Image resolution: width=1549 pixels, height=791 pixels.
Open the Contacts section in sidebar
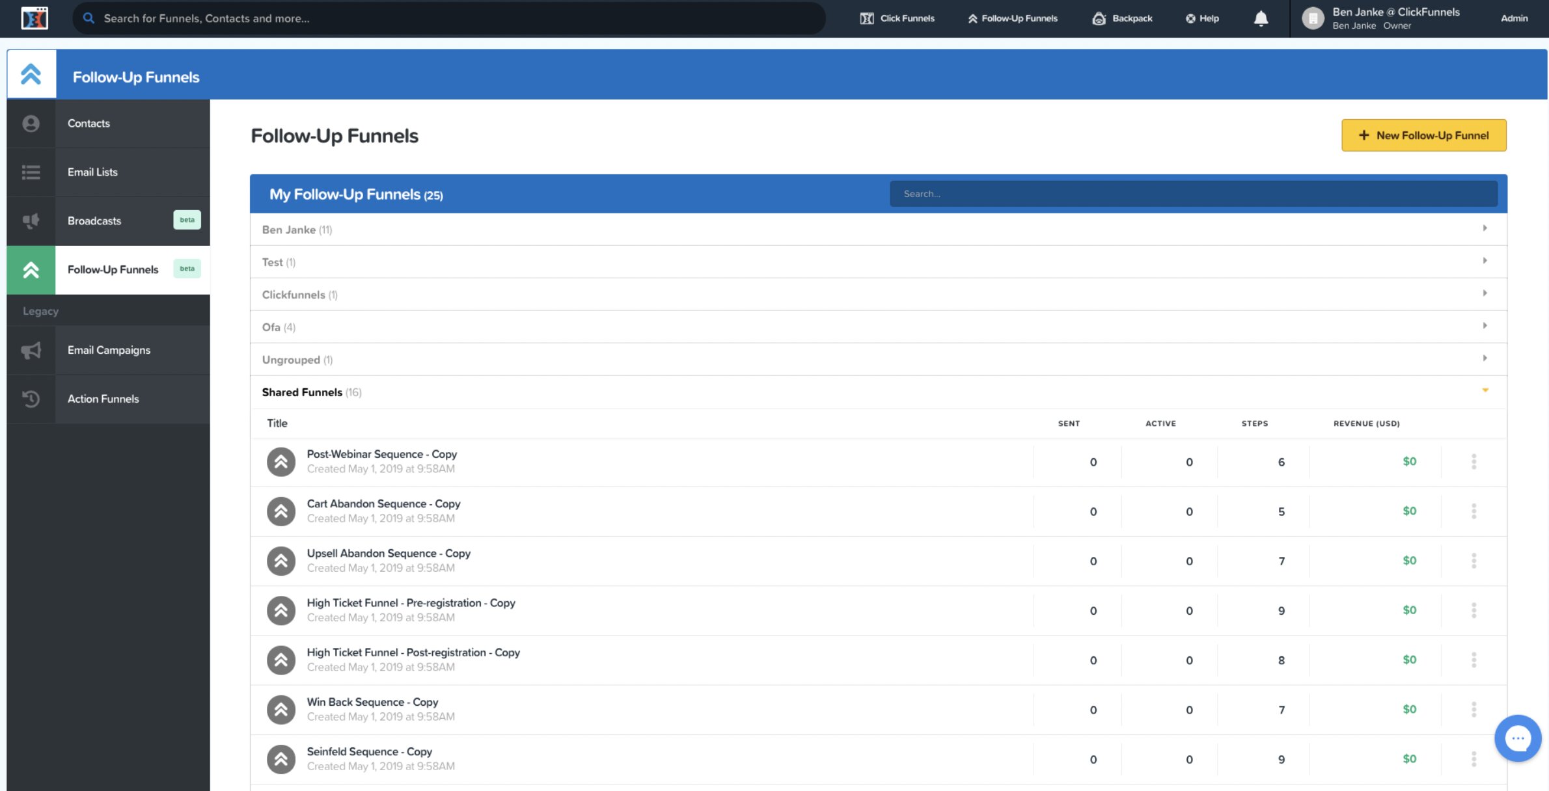[x=88, y=123]
